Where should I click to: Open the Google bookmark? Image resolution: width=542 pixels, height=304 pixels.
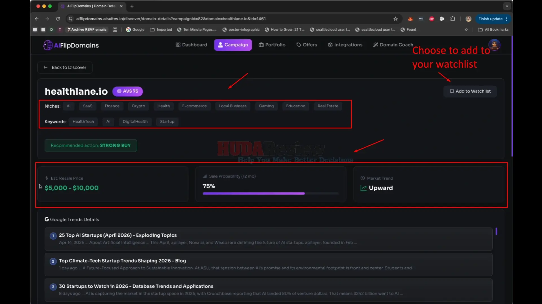(135, 30)
